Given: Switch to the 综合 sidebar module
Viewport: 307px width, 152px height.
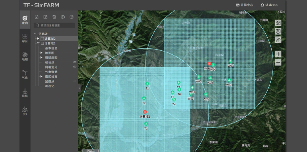Looking at the screenshot, I should pyautogui.click(x=25, y=38).
